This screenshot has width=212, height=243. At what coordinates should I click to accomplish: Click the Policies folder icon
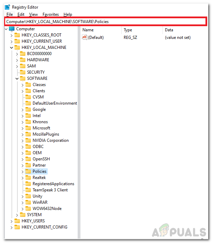coord(28,171)
